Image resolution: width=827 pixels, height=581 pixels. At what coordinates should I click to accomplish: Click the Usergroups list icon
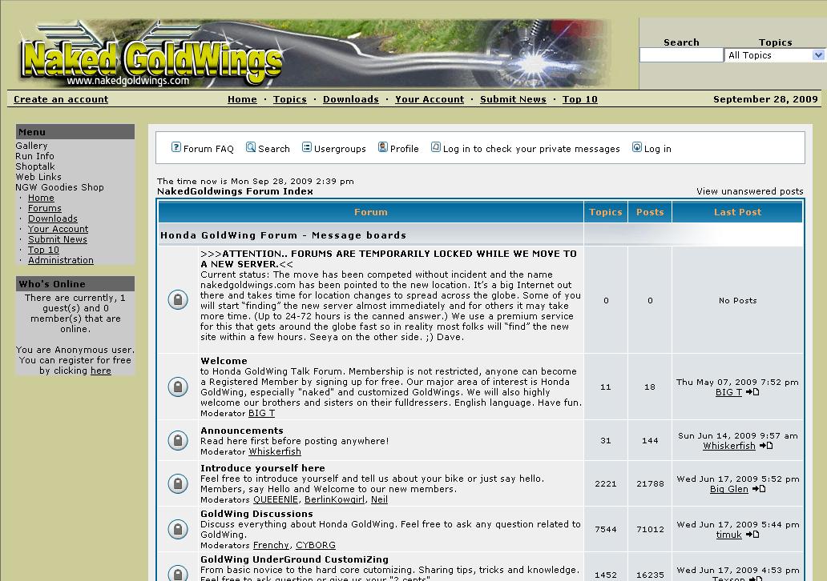(x=306, y=147)
